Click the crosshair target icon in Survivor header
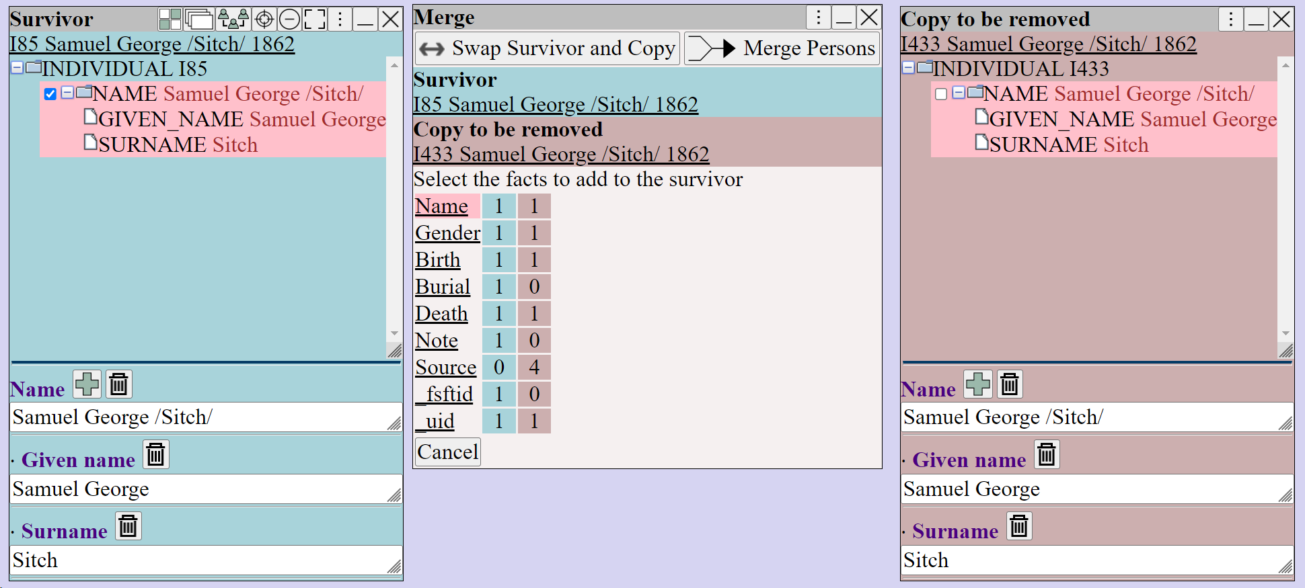The image size is (1305, 588). [x=264, y=19]
